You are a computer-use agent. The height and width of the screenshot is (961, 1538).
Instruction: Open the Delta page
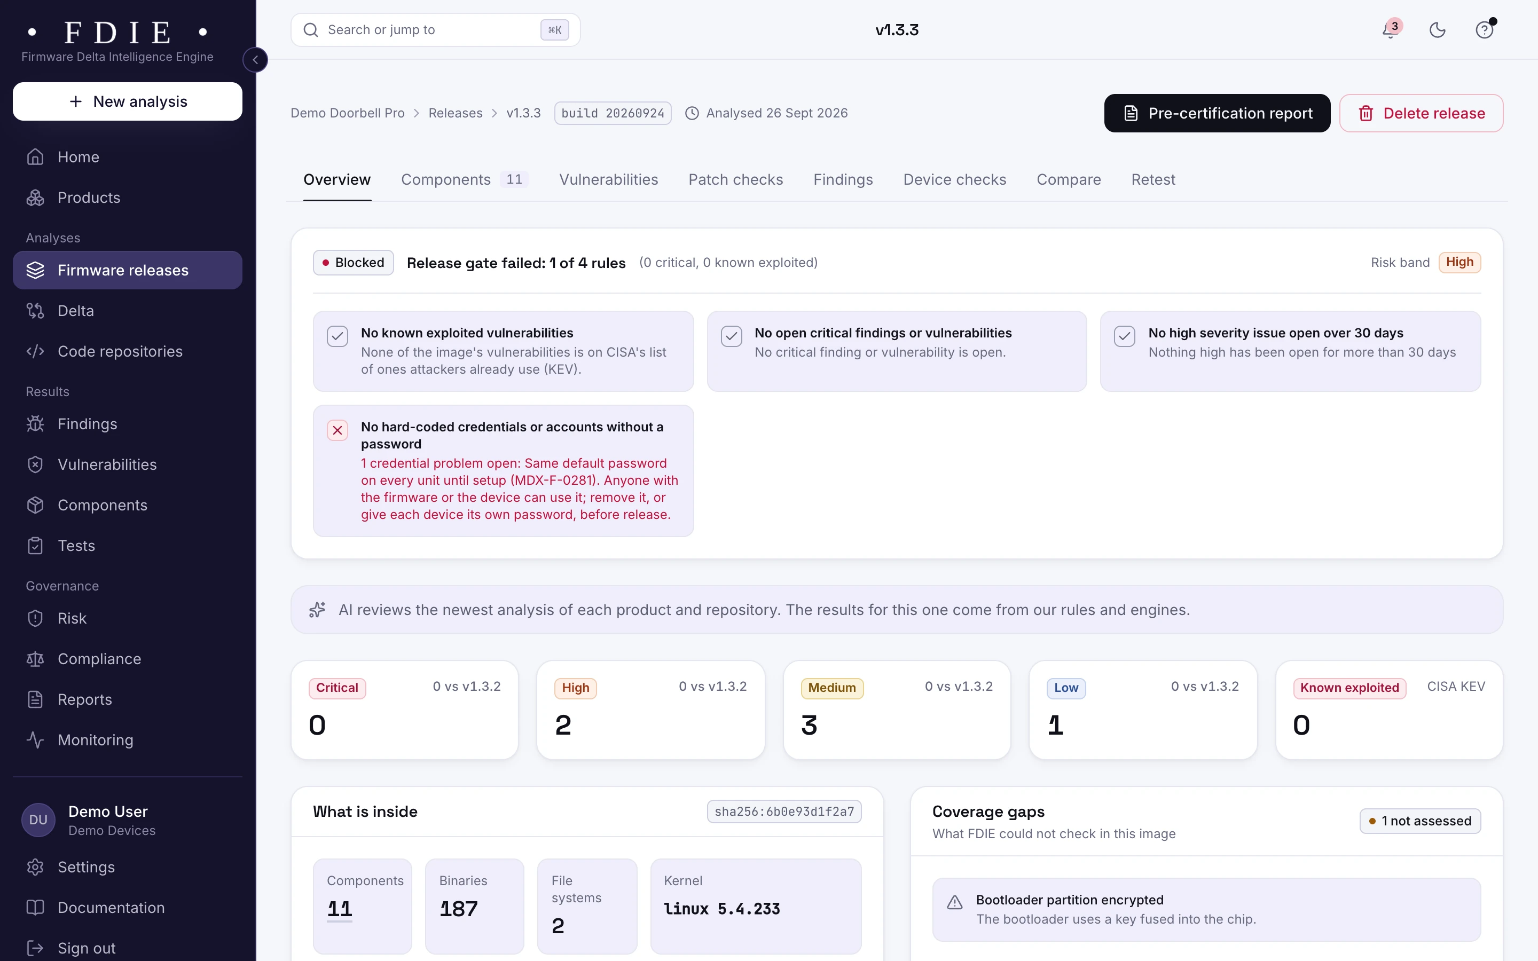[128, 311]
